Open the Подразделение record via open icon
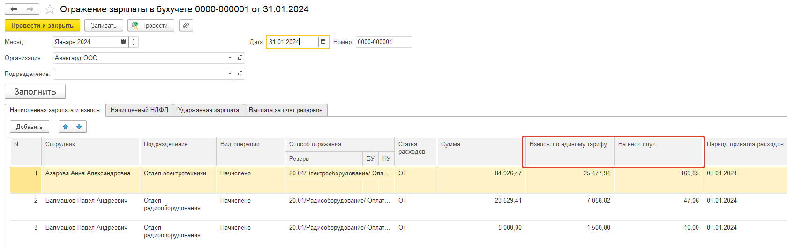 pyautogui.click(x=240, y=74)
